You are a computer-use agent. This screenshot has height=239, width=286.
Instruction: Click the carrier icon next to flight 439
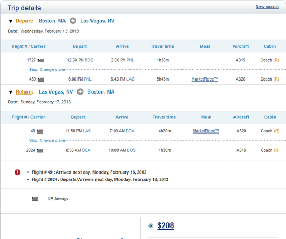[x=41, y=79]
